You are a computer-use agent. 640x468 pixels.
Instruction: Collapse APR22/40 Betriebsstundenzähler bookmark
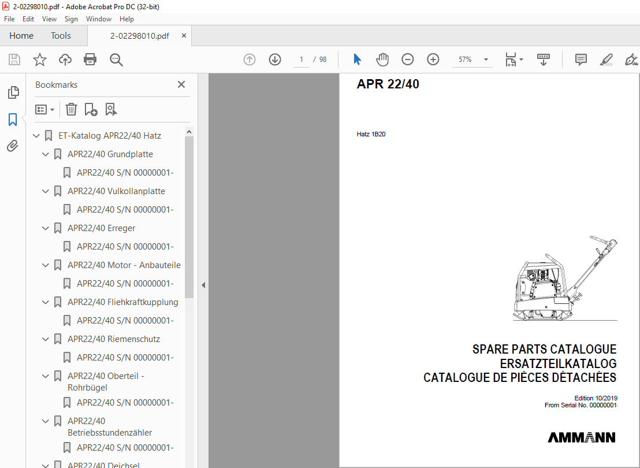tap(46, 421)
